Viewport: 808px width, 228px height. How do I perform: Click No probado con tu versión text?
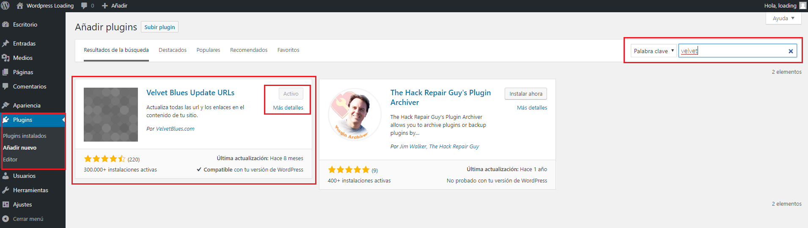(497, 181)
